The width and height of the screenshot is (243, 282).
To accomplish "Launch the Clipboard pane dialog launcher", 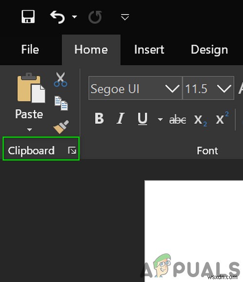I will [x=72, y=150].
